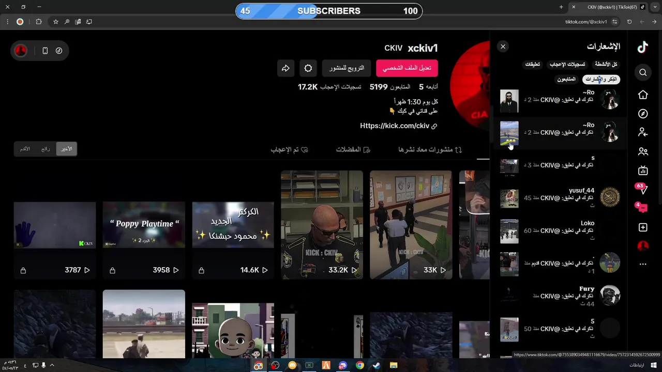Sort videos by 'الأقدم'
Viewport: 662px width, 372px height.
tap(25, 149)
